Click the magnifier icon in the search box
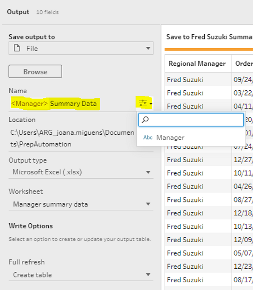 point(145,120)
